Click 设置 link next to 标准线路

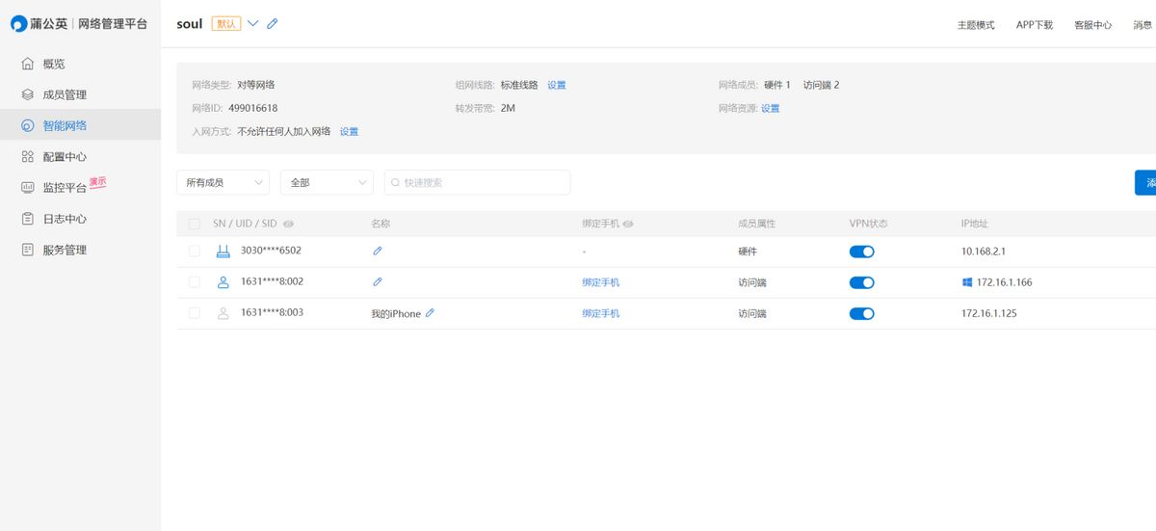557,85
